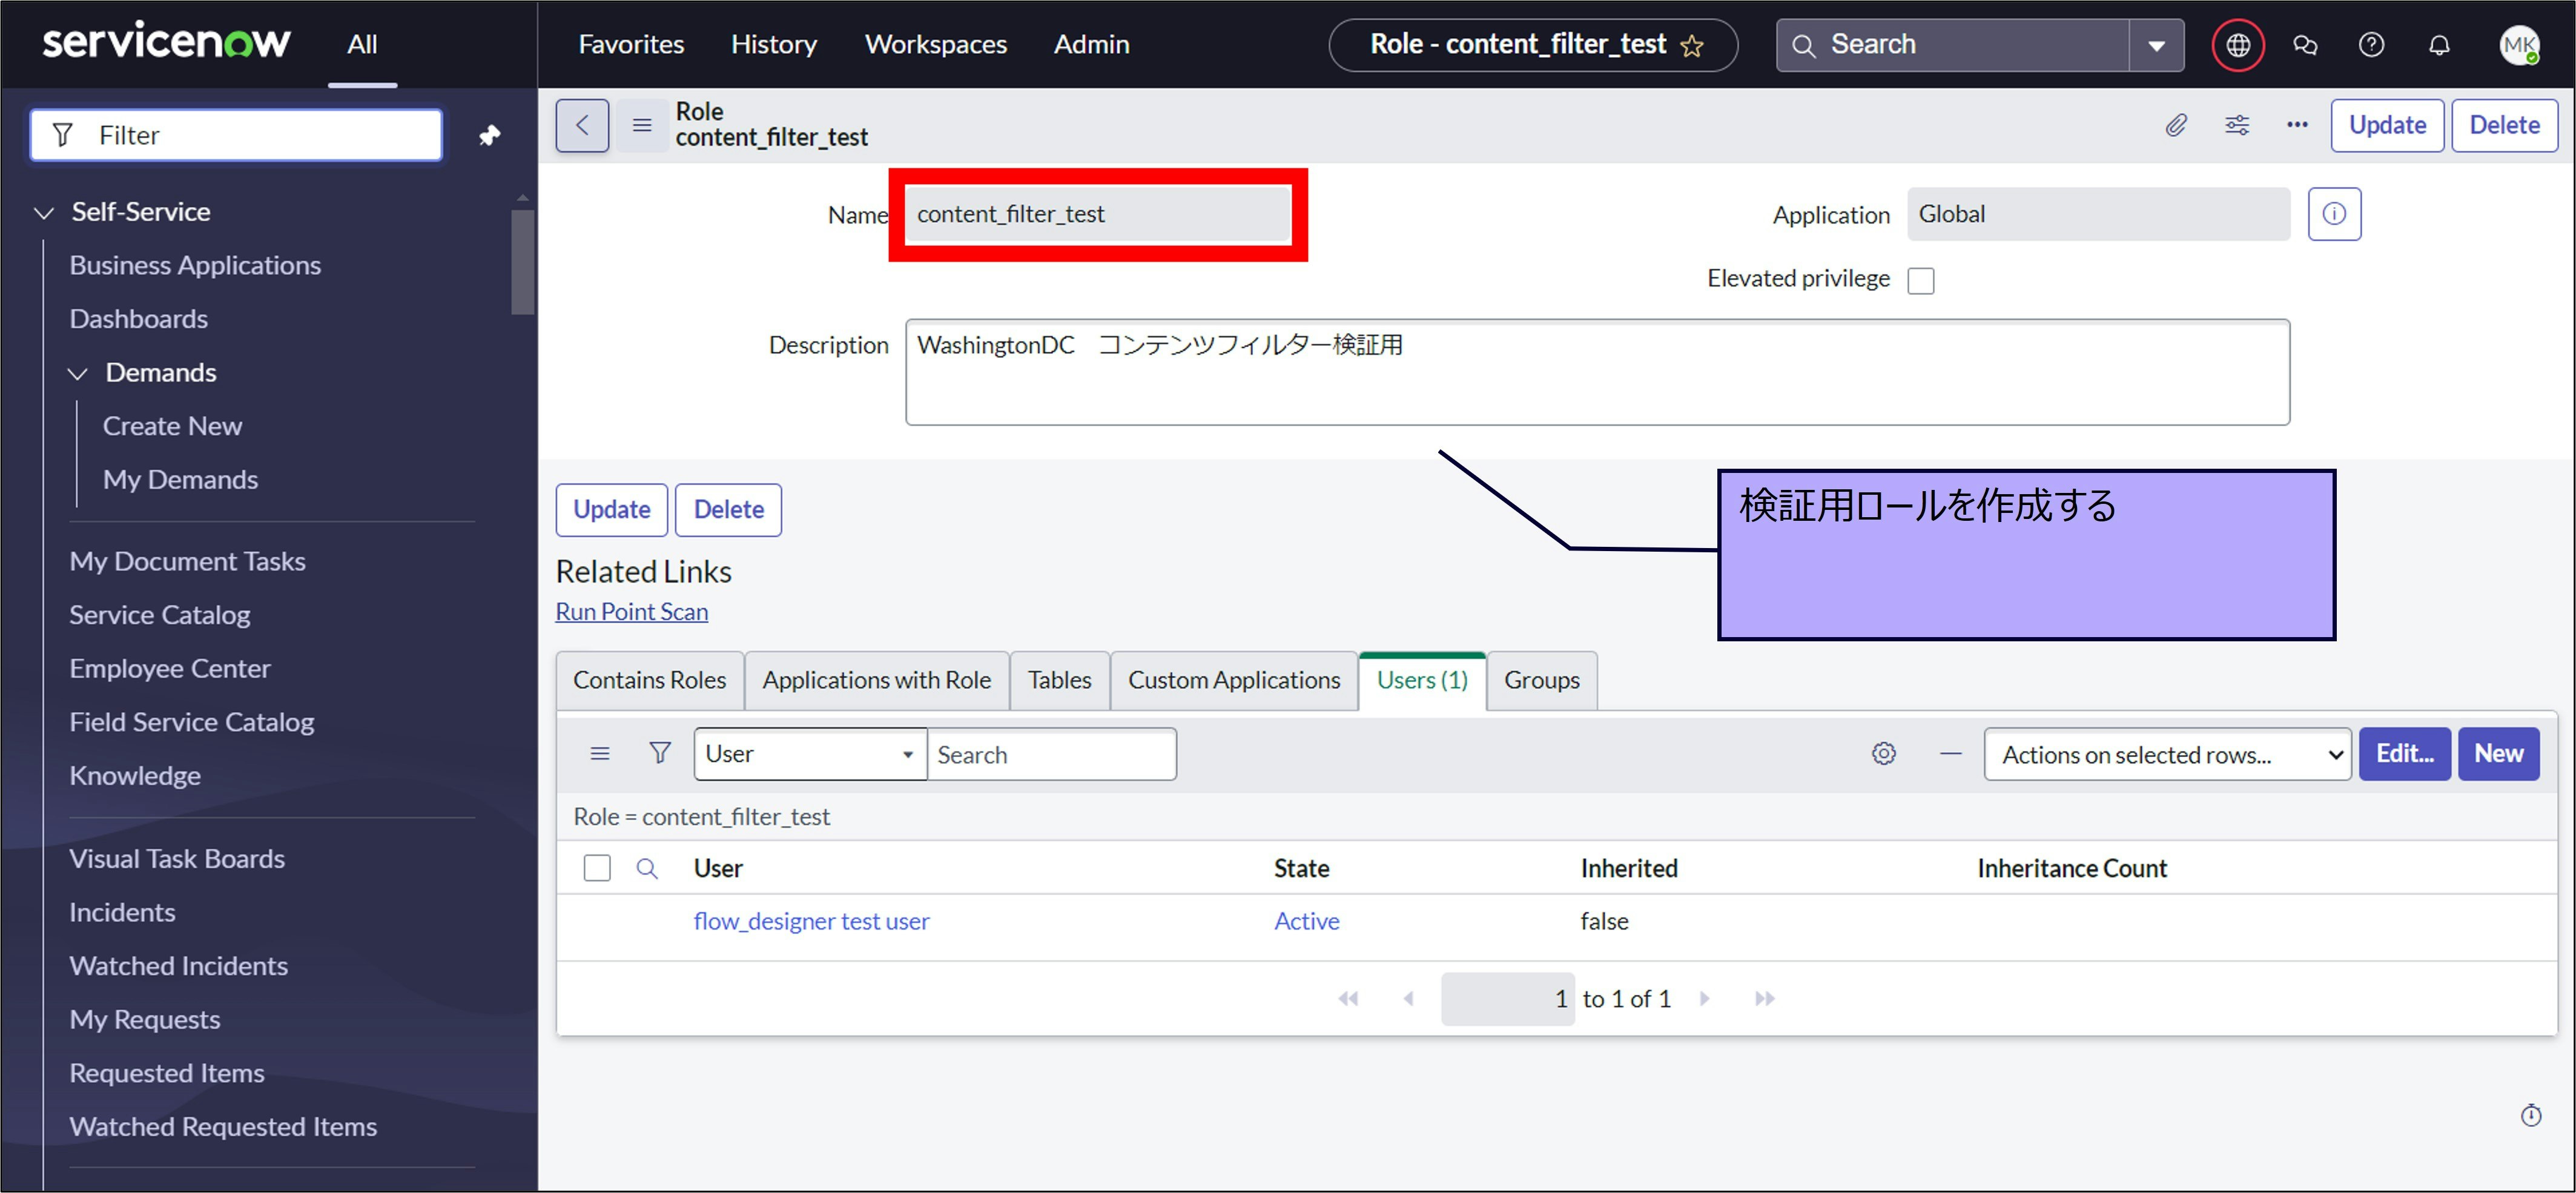The height and width of the screenshot is (1193, 2576).
Task: Open the Workspaces menu
Action: 935,45
